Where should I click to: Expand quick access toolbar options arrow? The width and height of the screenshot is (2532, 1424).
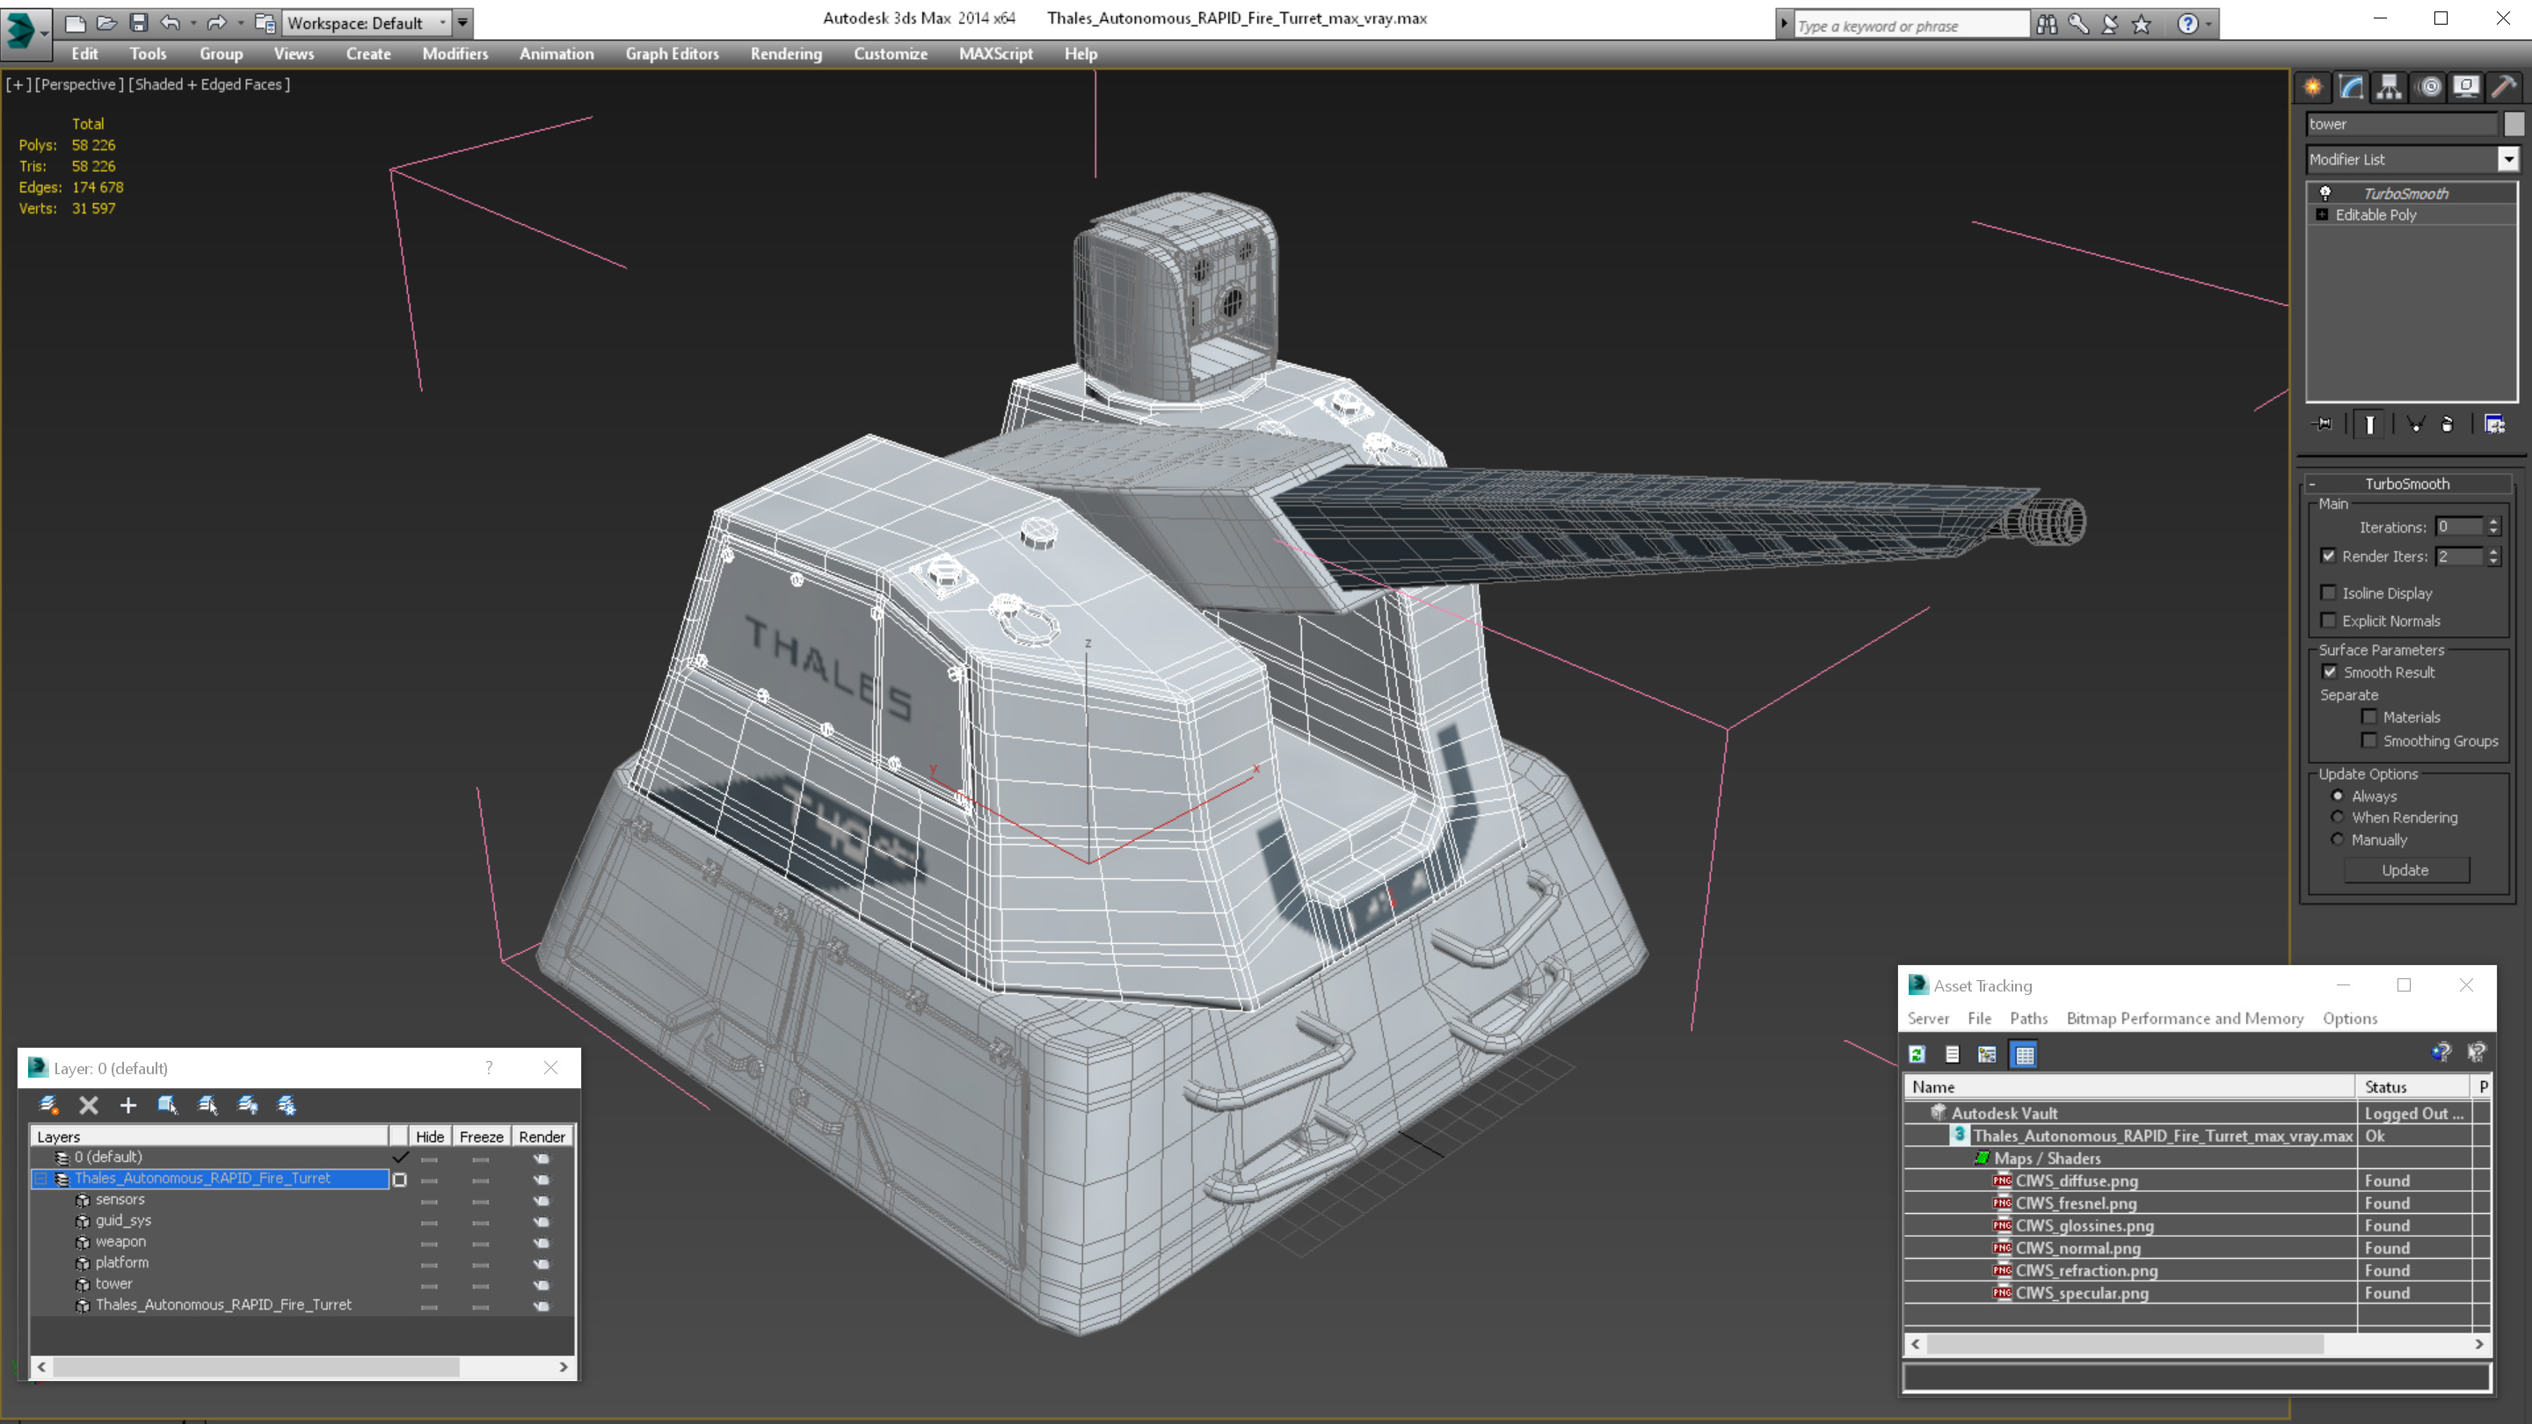point(463,23)
